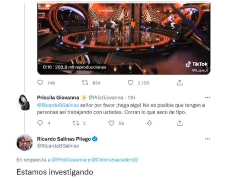233x182 pixels.
Task: Play the embedded TikTok stage video
Action: coord(124,39)
